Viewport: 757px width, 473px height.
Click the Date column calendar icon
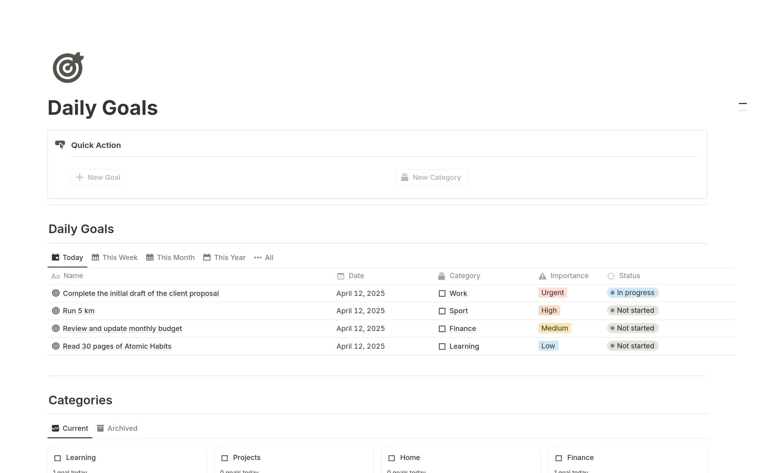point(341,276)
